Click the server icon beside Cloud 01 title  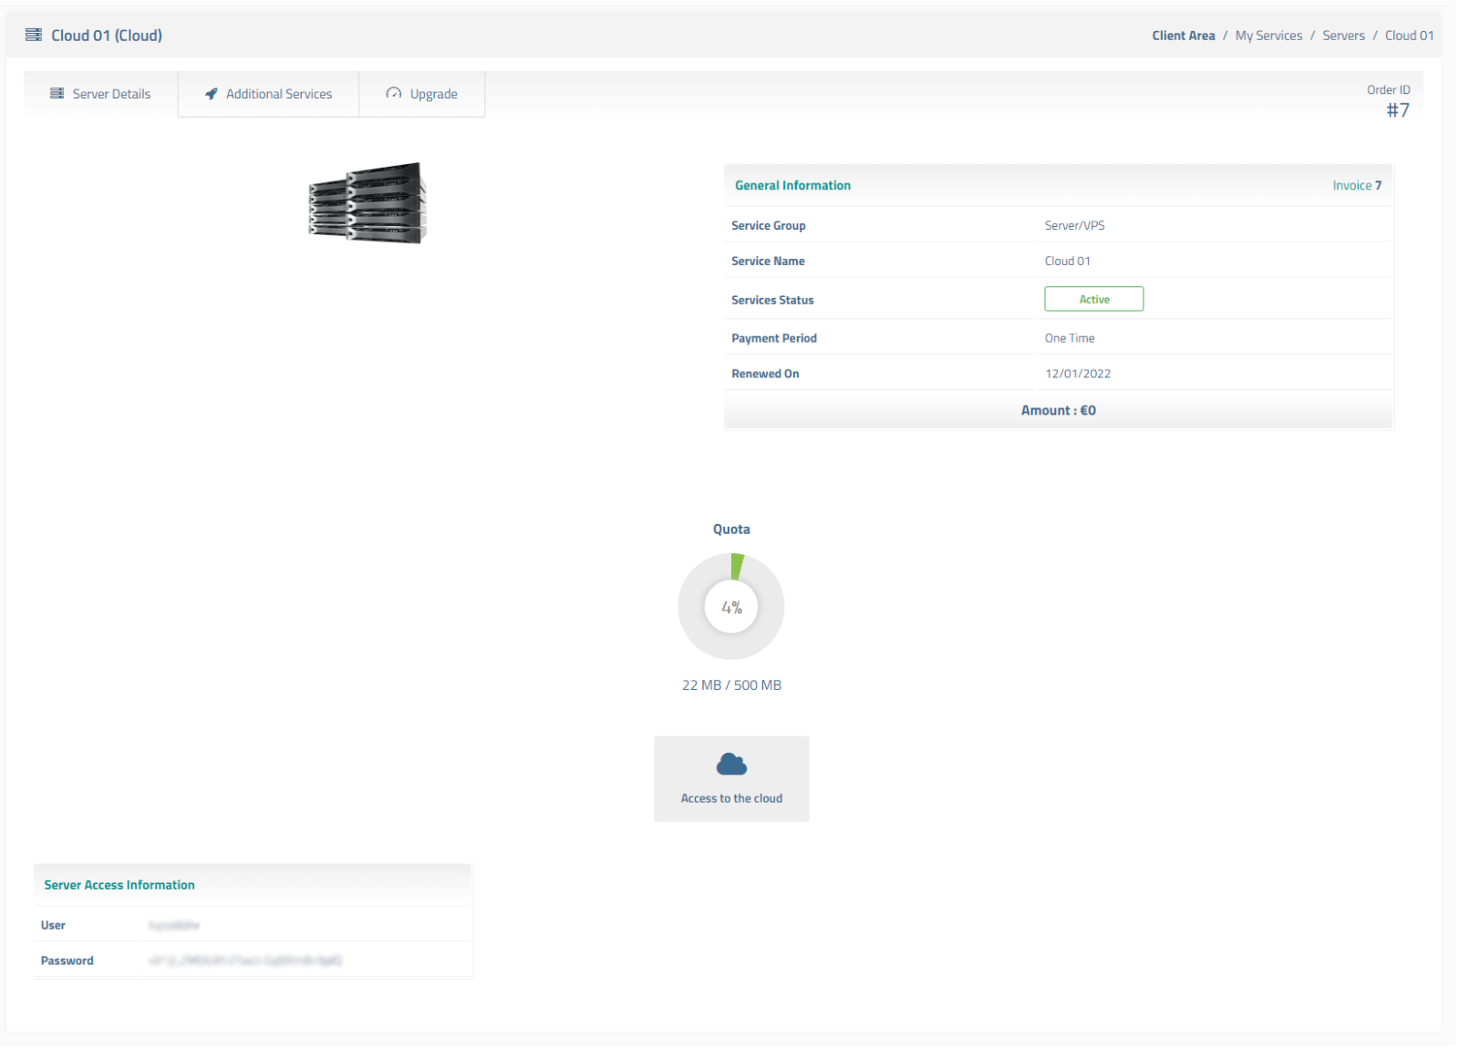(x=34, y=35)
